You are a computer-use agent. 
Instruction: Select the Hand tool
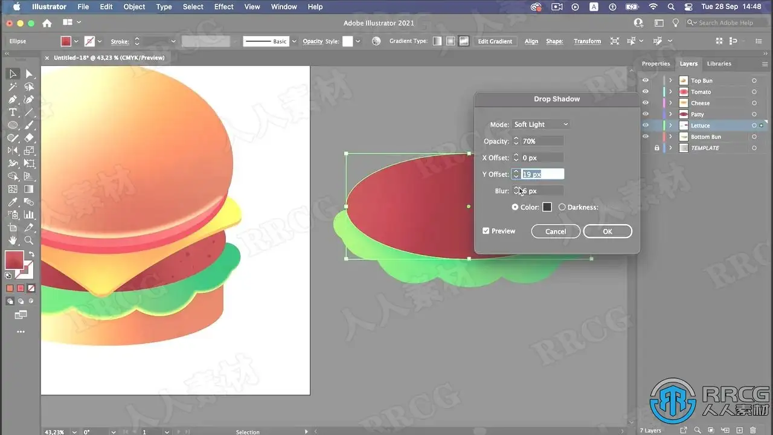click(x=13, y=240)
